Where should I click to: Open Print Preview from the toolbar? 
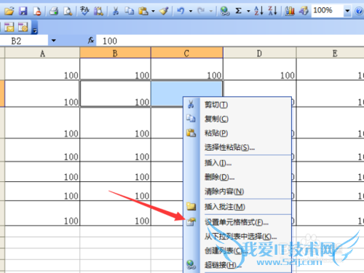(68, 11)
